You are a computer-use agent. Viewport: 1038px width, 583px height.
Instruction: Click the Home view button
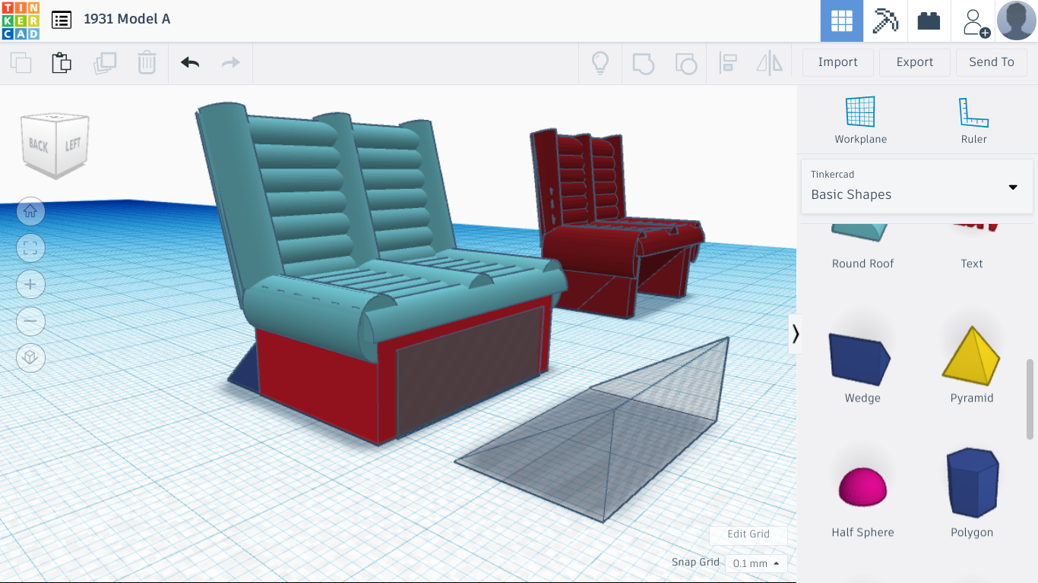point(31,212)
